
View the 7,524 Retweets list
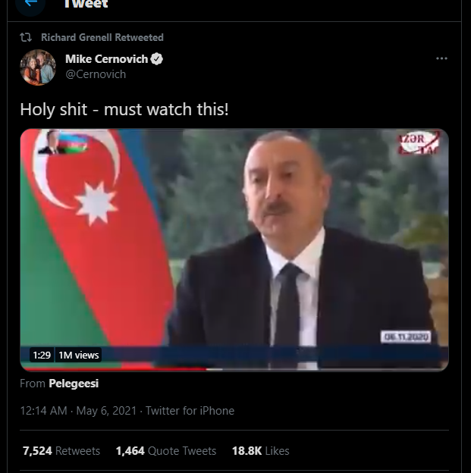click(61, 451)
